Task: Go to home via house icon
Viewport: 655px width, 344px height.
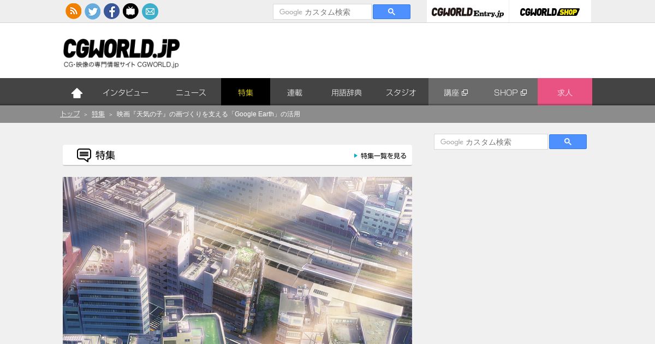Action: 77,93
